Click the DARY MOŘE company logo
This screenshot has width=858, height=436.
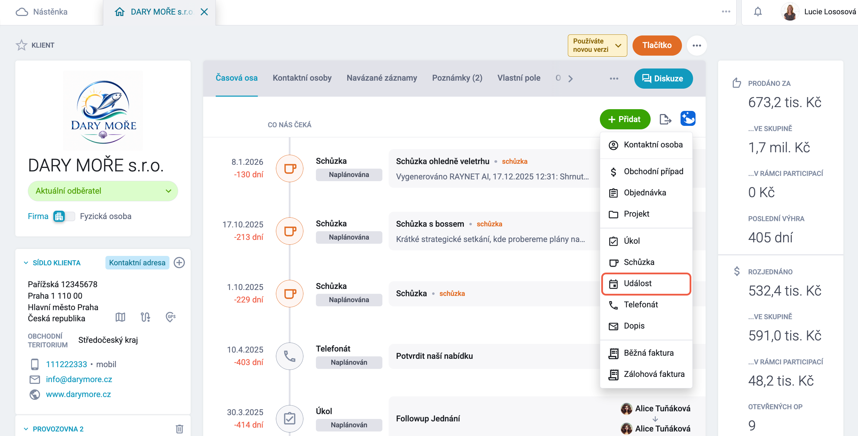coord(103,111)
